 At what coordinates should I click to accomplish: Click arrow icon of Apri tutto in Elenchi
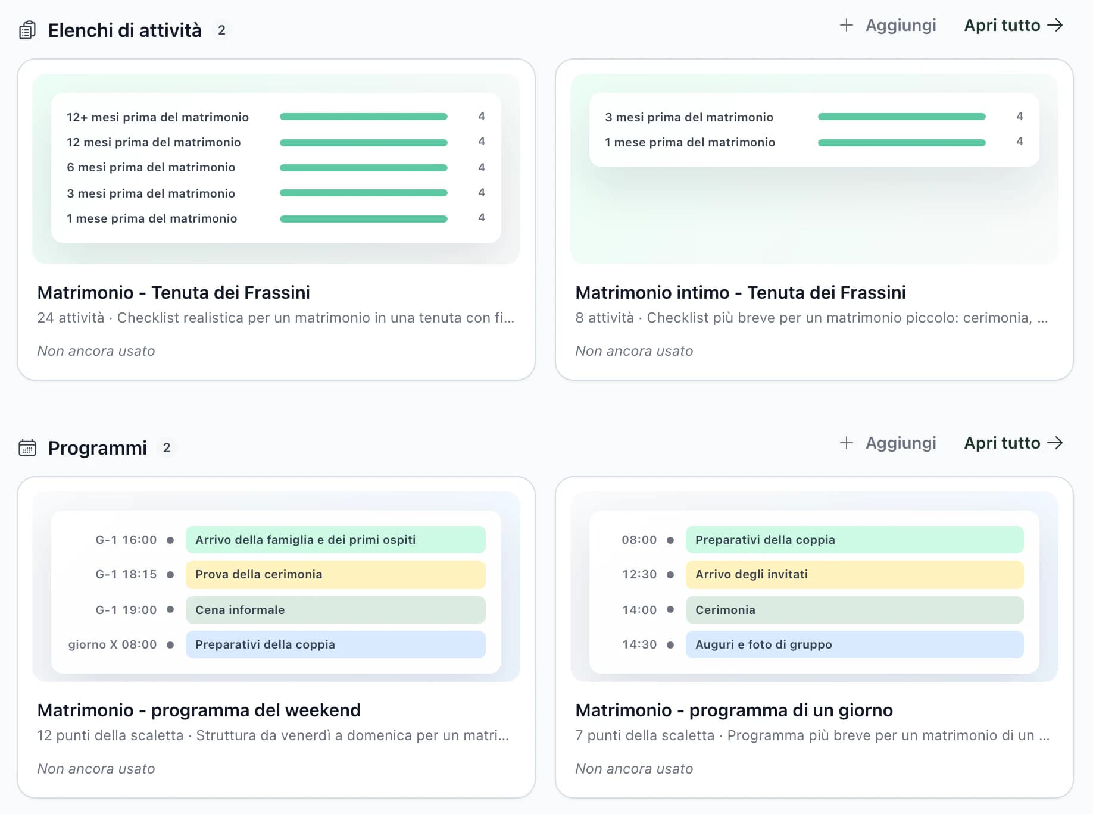coord(1055,25)
